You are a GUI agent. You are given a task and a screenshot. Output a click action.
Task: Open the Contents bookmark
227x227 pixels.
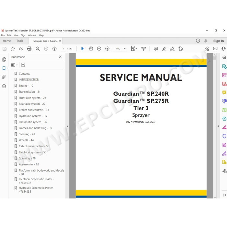[24, 74]
